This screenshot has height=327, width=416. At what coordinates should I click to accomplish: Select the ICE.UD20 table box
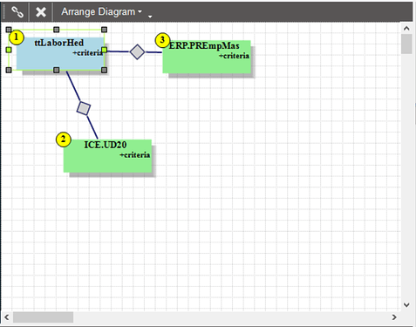click(107, 156)
